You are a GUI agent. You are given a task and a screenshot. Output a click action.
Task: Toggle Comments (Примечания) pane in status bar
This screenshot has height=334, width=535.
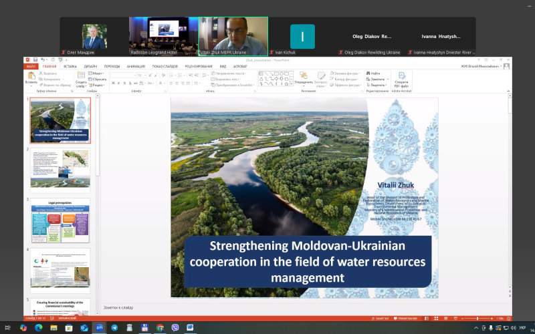coord(405,319)
